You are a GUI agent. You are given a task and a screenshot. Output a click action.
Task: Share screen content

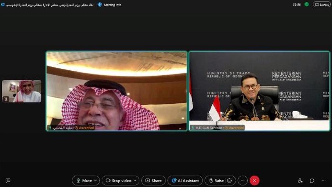coord(153,181)
